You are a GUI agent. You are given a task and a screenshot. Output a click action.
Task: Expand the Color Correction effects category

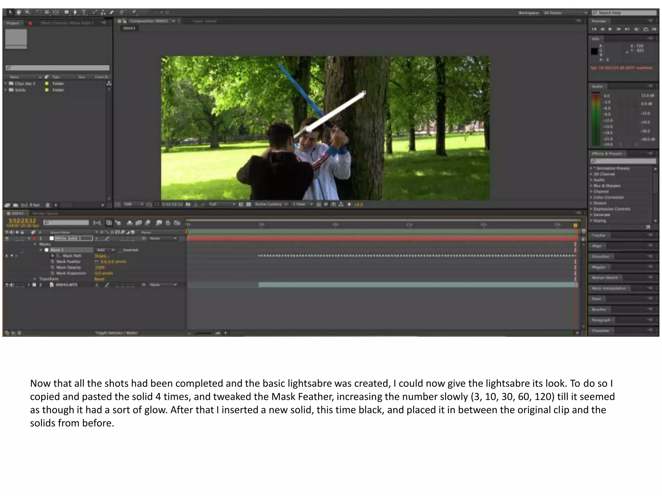[591, 197]
